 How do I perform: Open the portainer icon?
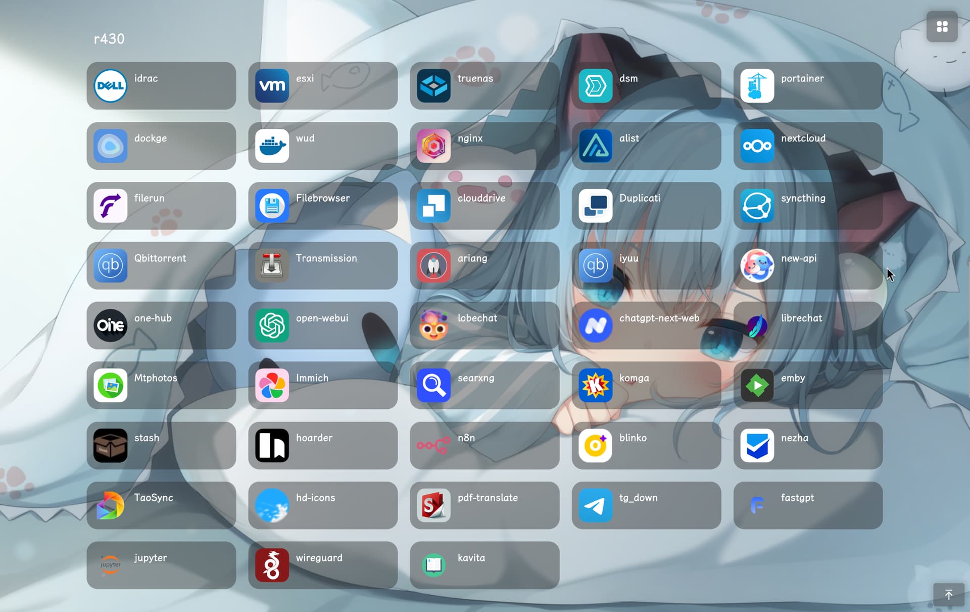tap(757, 86)
